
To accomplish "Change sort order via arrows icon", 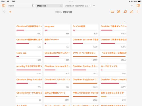I will pos(125,22).
